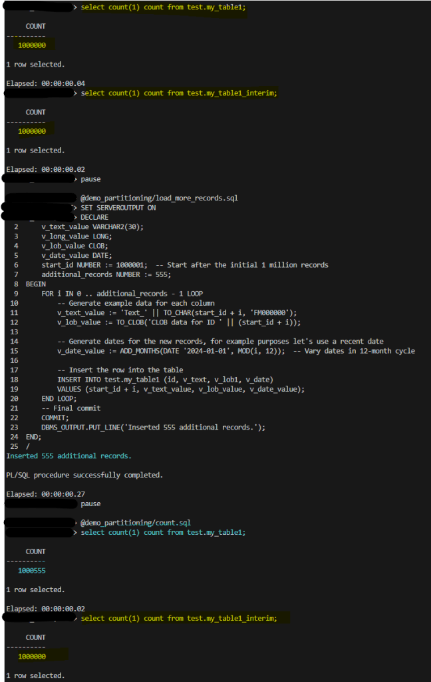This screenshot has height=682, width=431.
Task: Click the COMMIT; statement on line 22
Action: 55,418
